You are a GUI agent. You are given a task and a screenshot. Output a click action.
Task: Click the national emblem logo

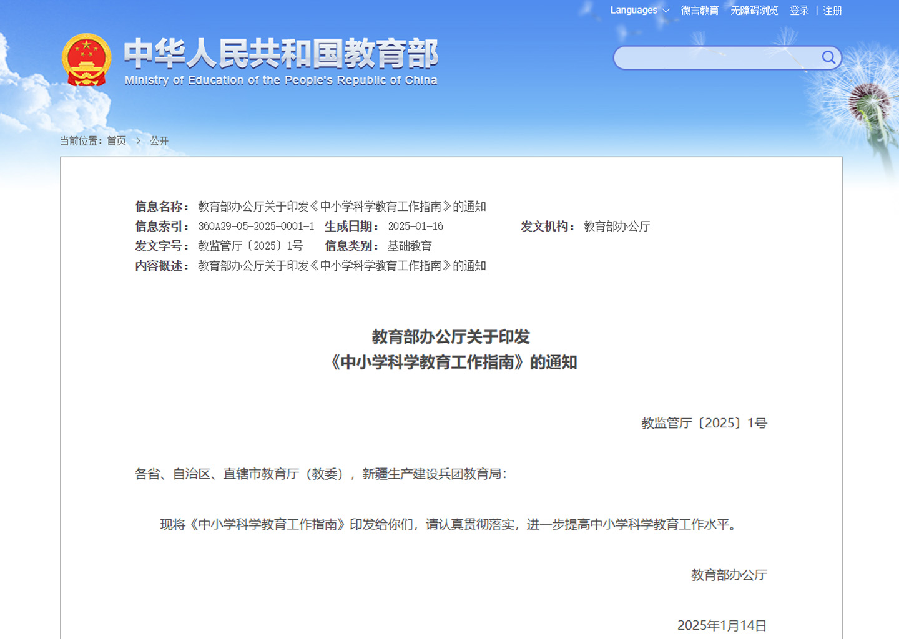pos(86,60)
